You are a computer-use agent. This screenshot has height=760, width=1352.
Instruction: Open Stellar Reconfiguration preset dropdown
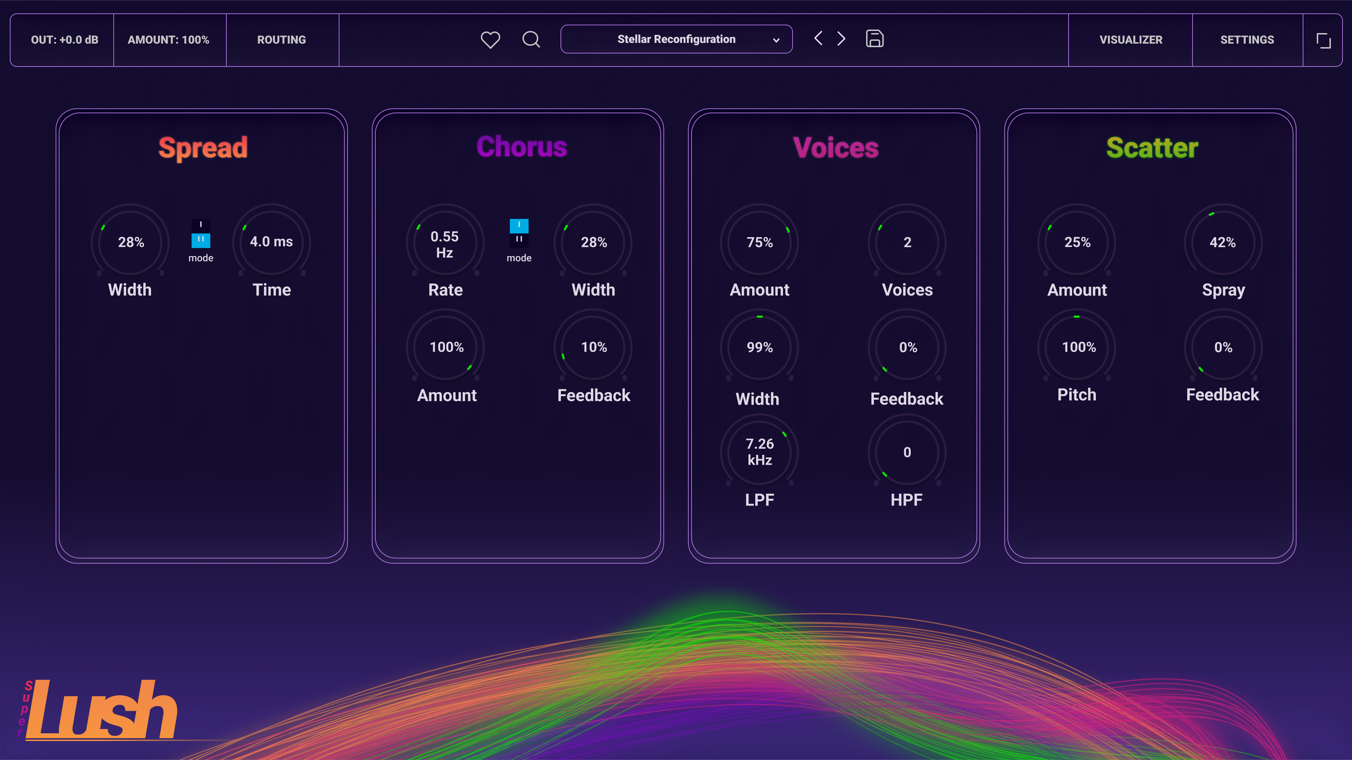(x=676, y=39)
